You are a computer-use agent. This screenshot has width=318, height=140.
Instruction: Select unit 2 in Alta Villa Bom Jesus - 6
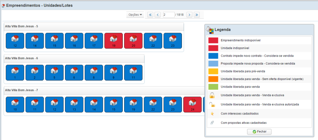tap(35, 73)
